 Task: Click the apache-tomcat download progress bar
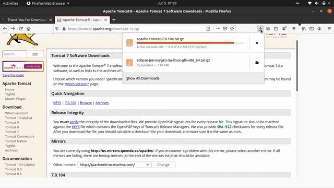pyautogui.click(x=190, y=43)
